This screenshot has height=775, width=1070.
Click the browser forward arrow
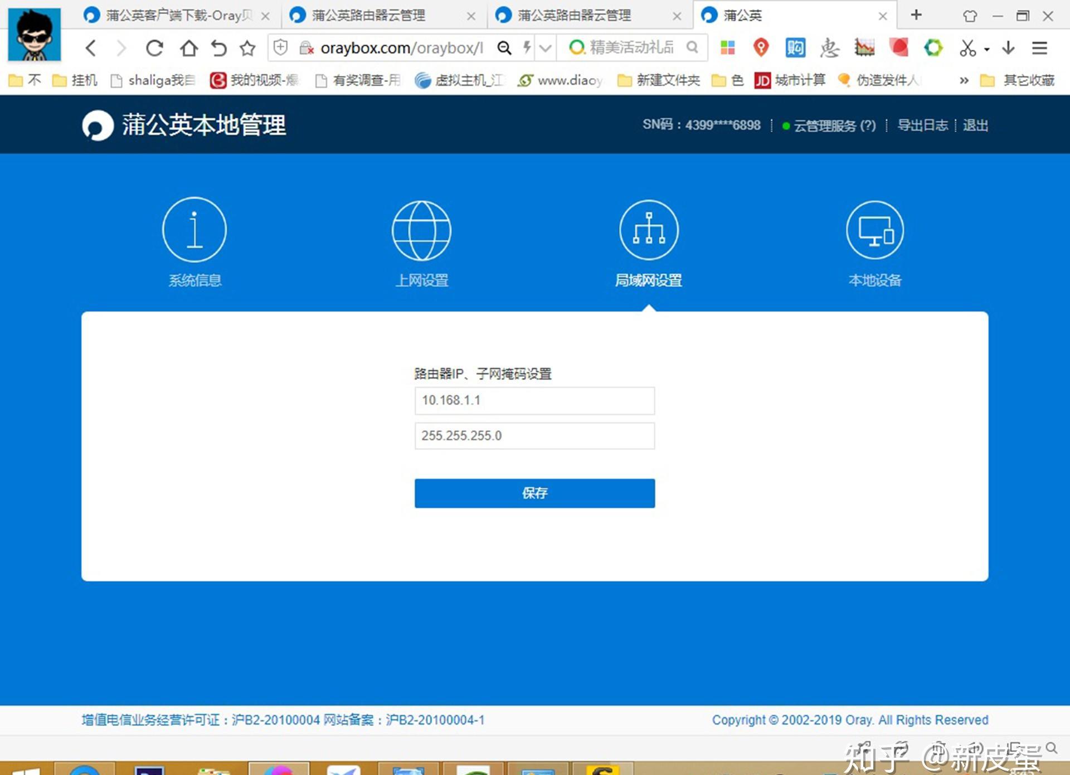pyautogui.click(x=121, y=49)
